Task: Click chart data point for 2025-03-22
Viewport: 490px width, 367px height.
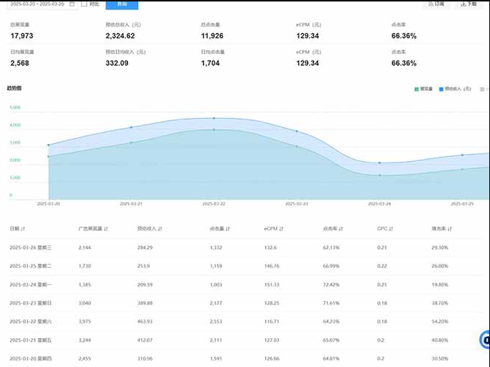Action: (x=214, y=118)
